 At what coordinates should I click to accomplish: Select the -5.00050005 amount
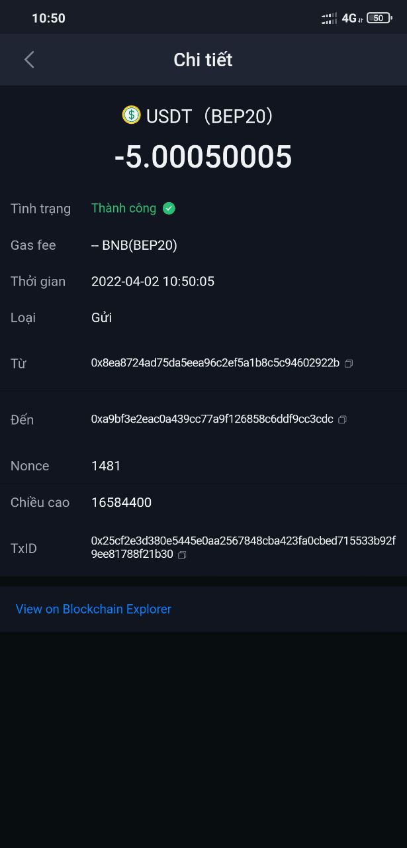pos(203,157)
